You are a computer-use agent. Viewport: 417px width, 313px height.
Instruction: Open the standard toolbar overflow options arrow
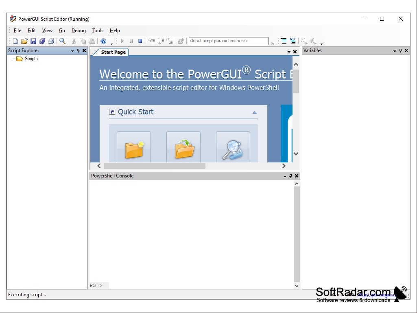(112, 44)
